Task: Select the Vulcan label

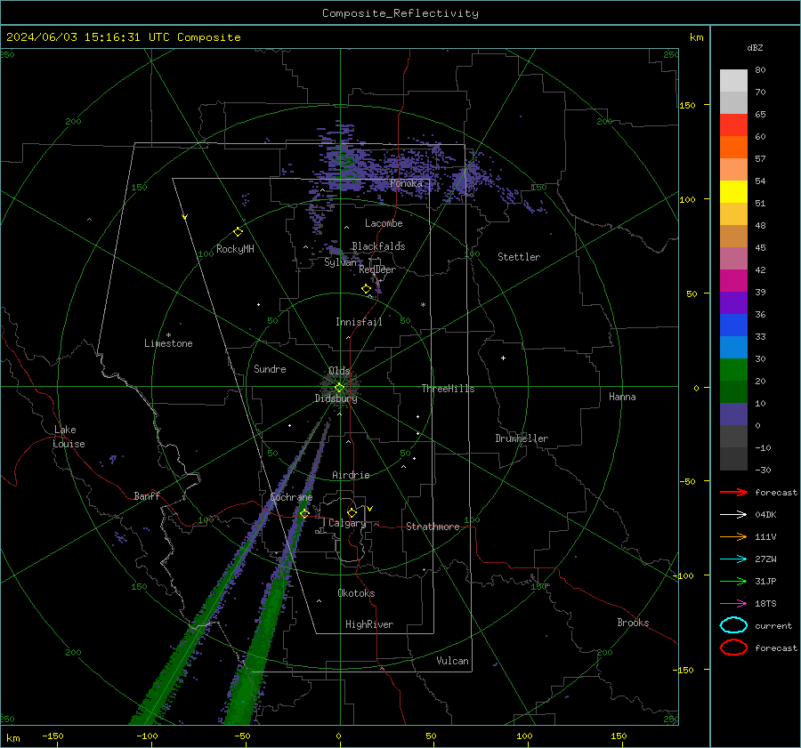Action: 452,661
